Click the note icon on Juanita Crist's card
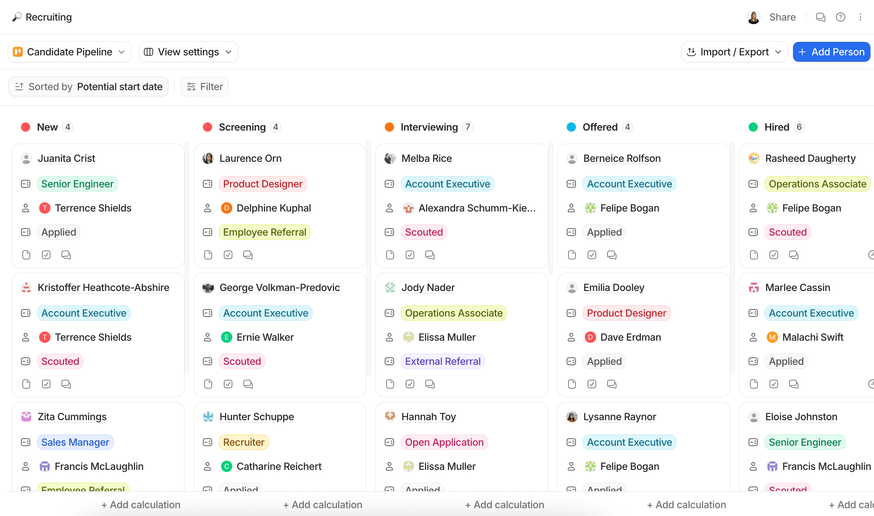This screenshot has width=874, height=516. [x=26, y=254]
